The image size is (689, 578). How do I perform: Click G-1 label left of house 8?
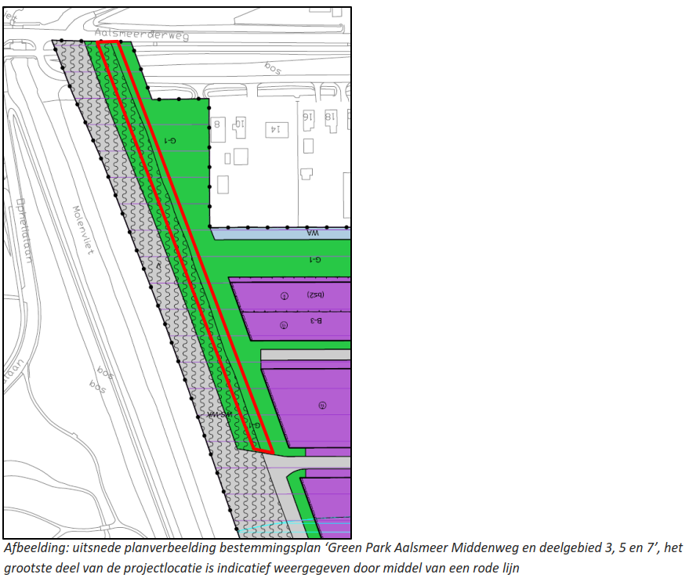(168, 140)
